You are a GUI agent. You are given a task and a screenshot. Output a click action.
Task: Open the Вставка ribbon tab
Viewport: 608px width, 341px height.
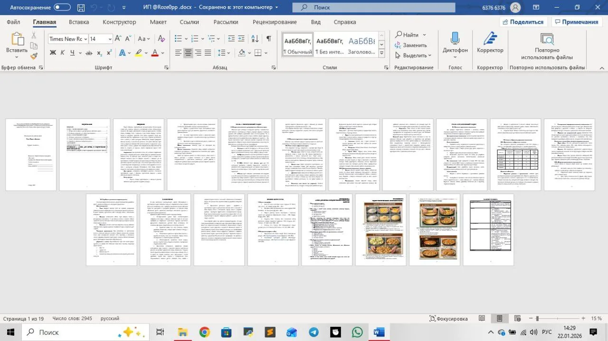pos(79,22)
